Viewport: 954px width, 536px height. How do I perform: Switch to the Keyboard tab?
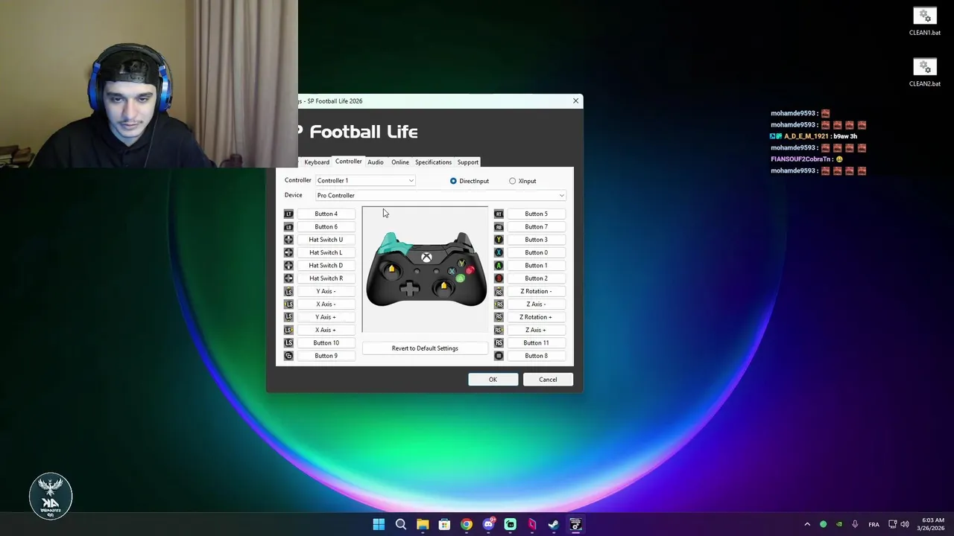coord(317,162)
